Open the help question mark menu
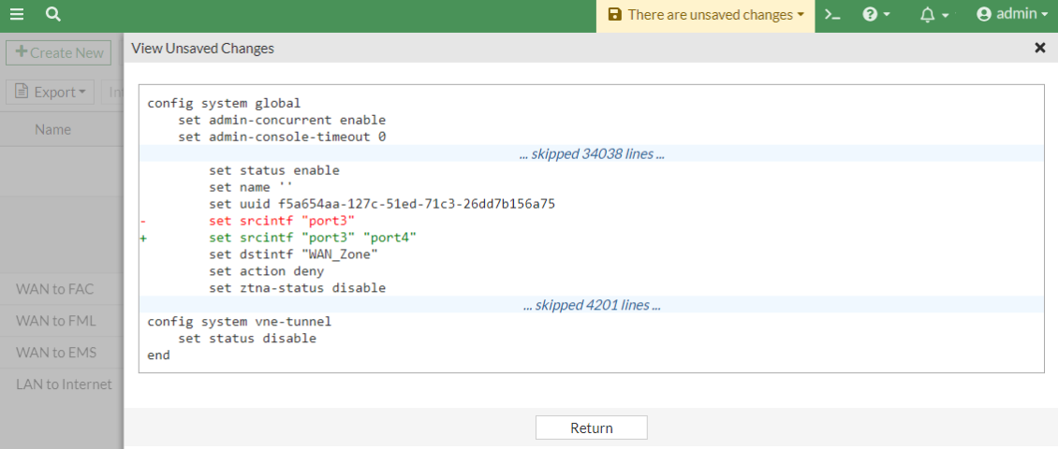This screenshot has width=1058, height=449. (x=875, y=15)
